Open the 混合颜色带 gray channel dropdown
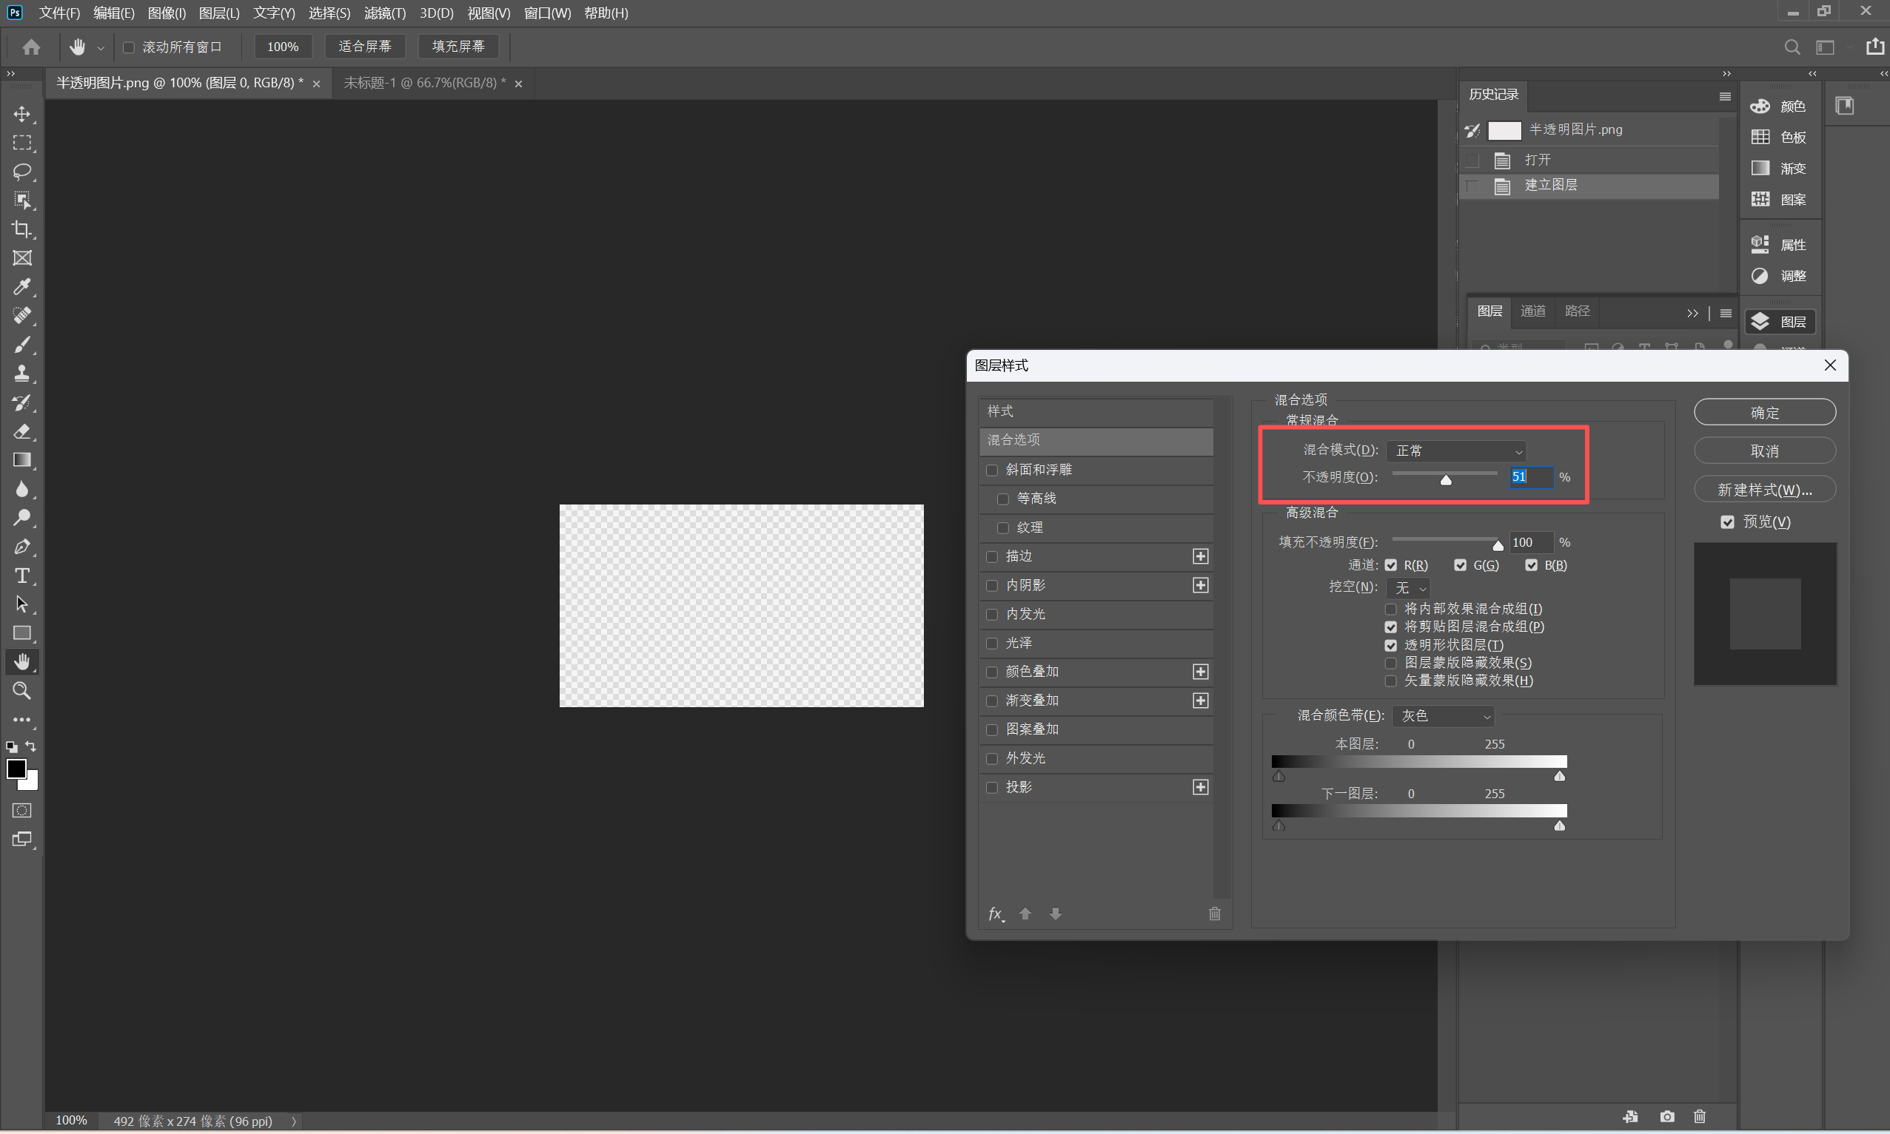This screenshot has height=1134, width=1890. pos(1443,716)
